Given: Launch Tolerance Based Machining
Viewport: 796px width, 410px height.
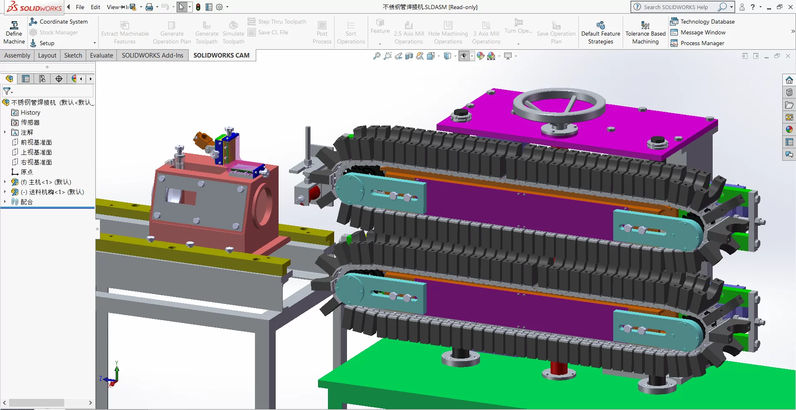Looking at the screenshot, I should pyautogui.click(x=646, y=32).
